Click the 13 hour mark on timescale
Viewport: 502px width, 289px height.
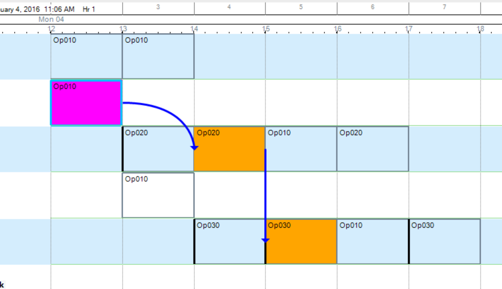click(x=123, y=29)
